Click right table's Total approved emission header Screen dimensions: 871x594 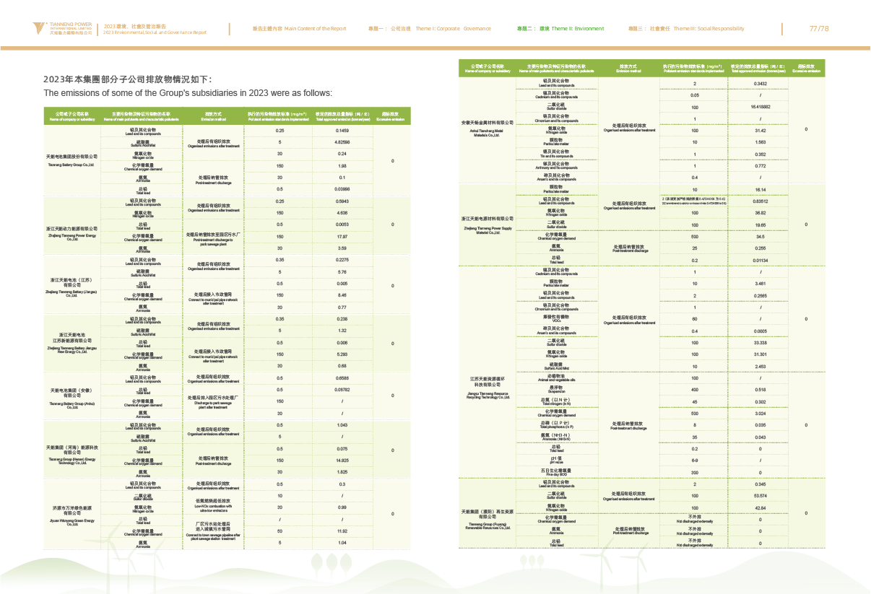pyautogui.click(x=757, y=69)
